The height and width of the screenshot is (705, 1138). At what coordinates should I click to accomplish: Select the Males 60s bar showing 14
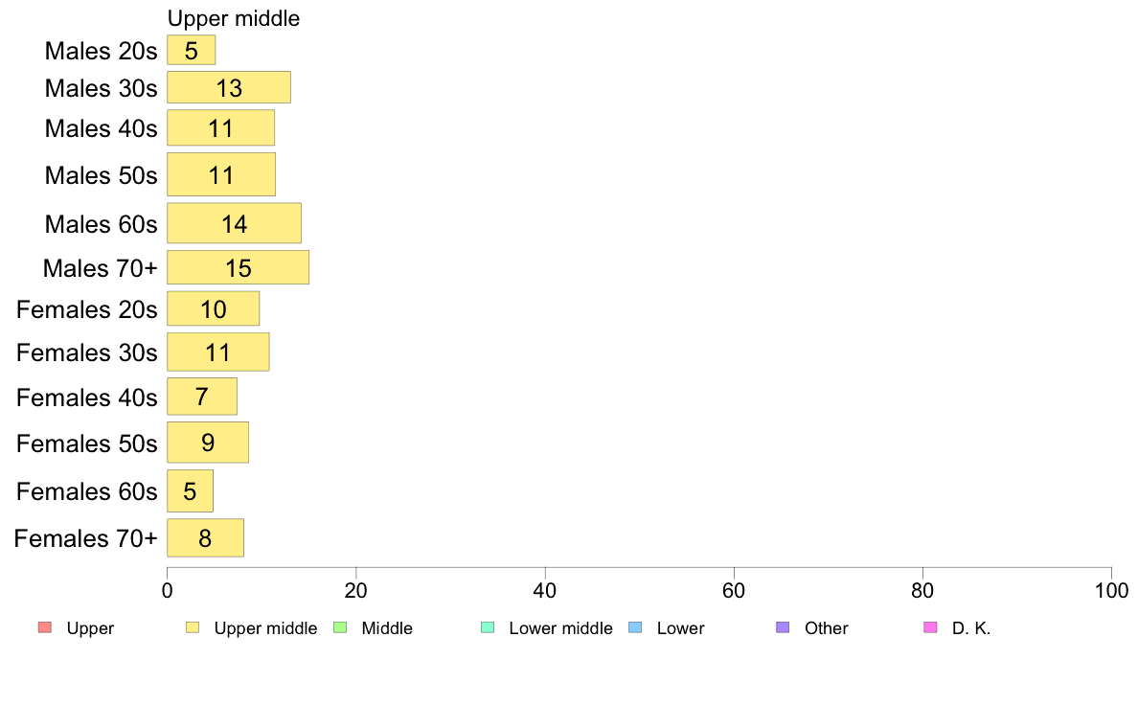[x=235, y=223]
